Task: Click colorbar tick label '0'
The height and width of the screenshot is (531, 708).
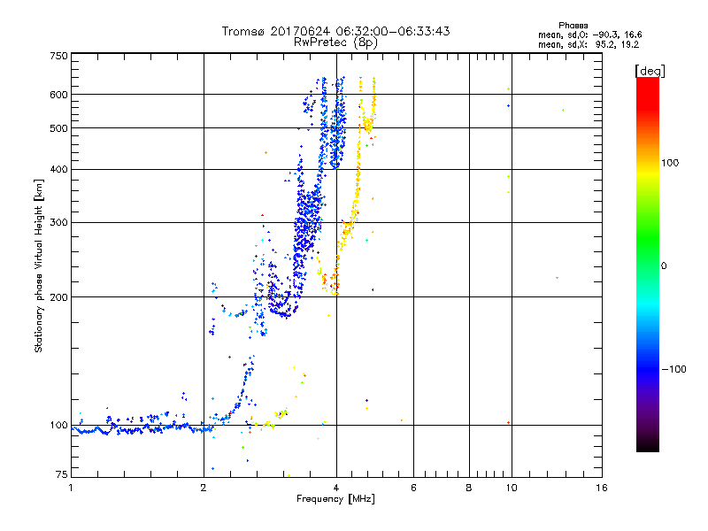Action: point(664,265)
